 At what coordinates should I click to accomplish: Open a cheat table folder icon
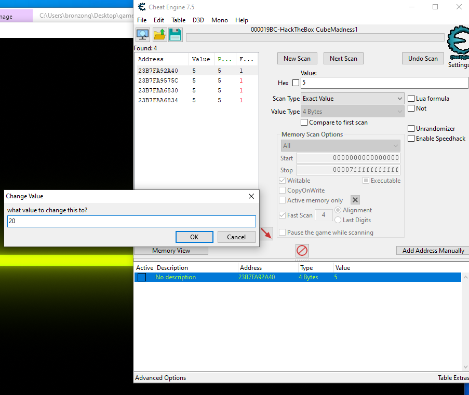pos(159,35)
